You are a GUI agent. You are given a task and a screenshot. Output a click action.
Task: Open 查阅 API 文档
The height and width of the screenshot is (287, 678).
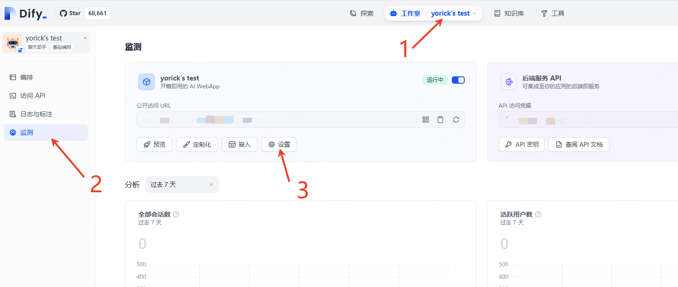(x=579, y=144)
